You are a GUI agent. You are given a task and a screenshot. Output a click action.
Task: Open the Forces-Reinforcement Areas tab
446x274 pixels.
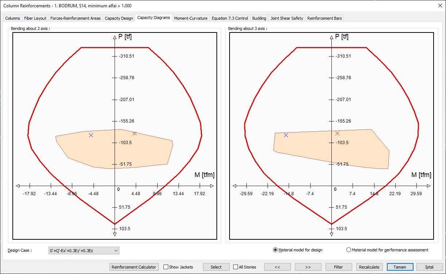pos(76,18)
